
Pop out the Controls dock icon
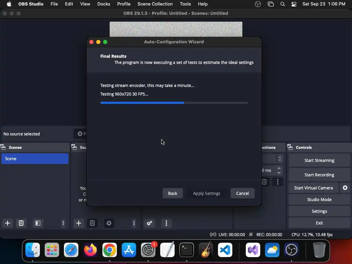coord(290,147)
